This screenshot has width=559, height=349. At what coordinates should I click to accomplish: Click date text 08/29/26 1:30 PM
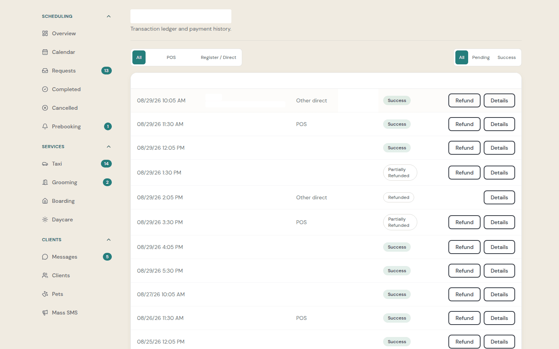159,173
